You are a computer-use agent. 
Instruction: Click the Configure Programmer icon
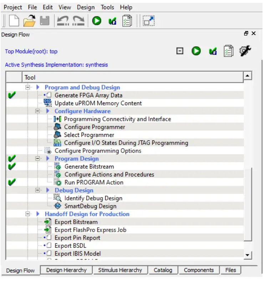[57, 127]
